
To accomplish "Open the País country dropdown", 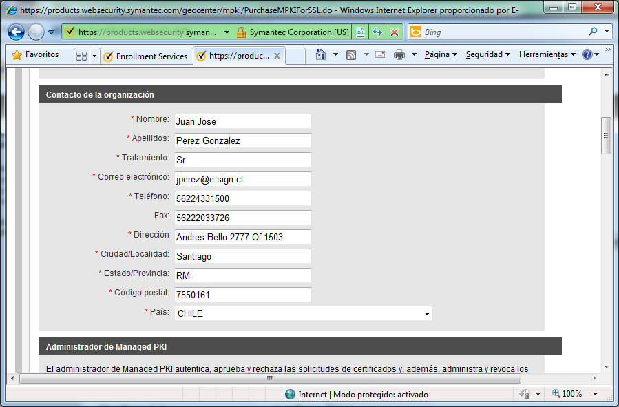I will tap(304, 313).
